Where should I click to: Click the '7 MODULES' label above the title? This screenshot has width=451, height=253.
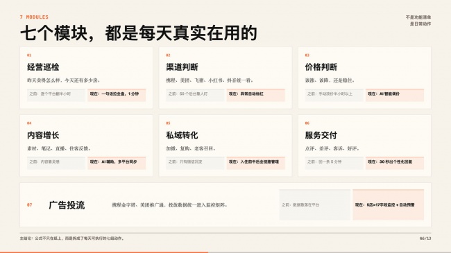(x=34, y=17)
